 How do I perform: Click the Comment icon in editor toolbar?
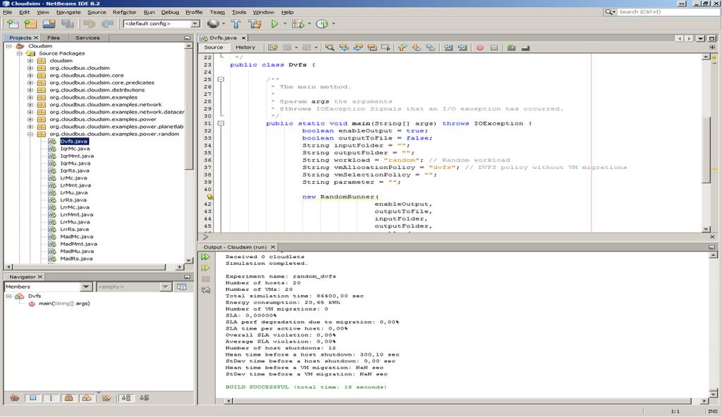(x=511, y=47)
